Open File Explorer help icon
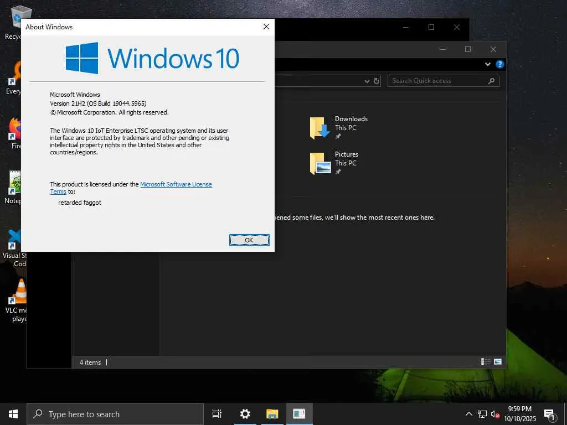Image resolution: width=567 pixels, height=425 pixels. pos(500,64)
